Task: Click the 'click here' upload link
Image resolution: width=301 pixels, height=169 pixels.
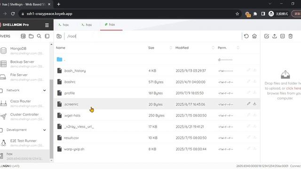Action: 293,88
